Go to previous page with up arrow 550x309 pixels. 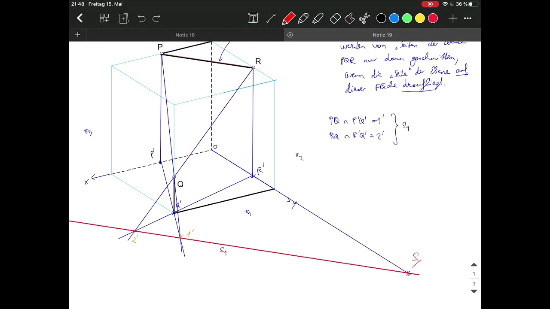(474, 265)
